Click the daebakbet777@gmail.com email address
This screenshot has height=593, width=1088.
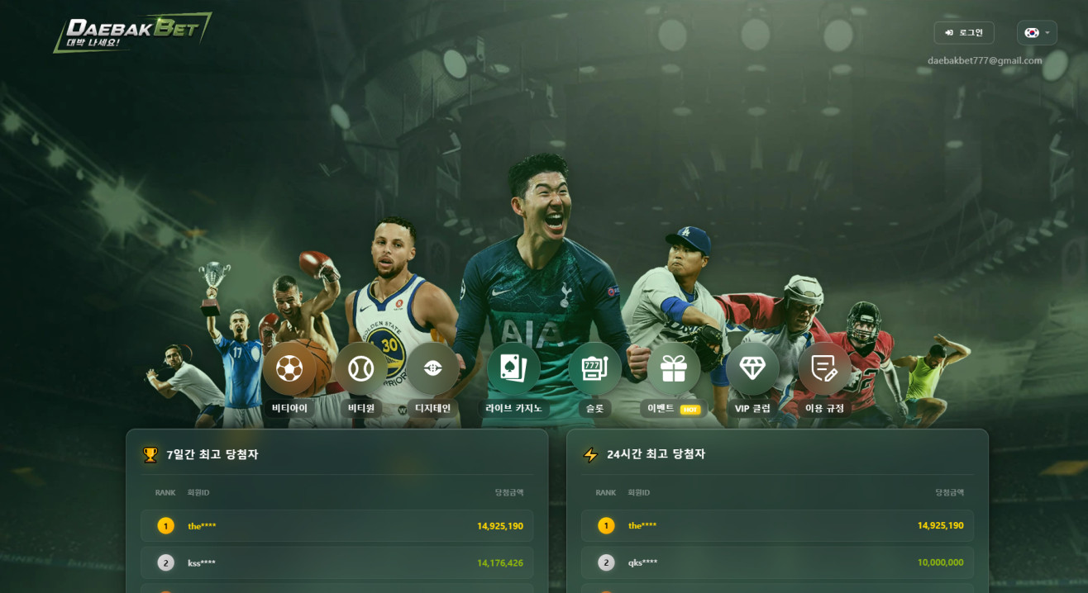pos(985,60)
